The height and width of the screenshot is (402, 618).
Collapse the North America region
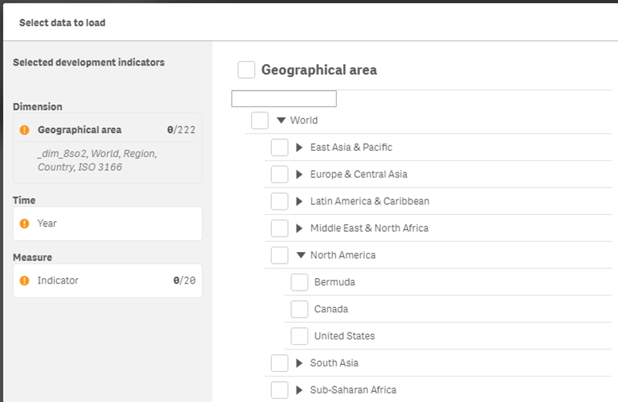point(301,255)
